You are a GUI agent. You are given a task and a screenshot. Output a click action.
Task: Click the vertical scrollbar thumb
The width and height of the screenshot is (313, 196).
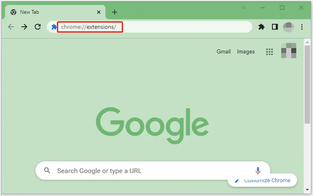307,84
